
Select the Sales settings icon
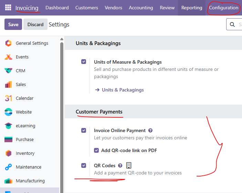click(x=9, y=85)
